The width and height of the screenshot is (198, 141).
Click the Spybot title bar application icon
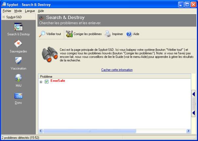point(4,5)
